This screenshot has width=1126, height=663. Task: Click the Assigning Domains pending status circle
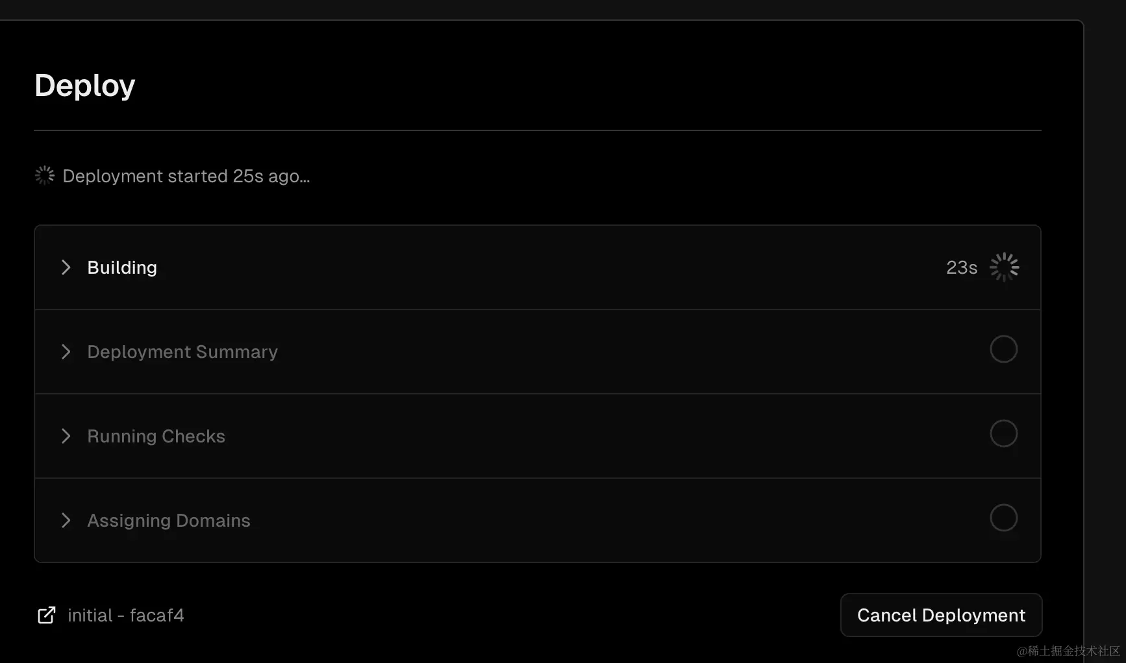pos(1003,518)
